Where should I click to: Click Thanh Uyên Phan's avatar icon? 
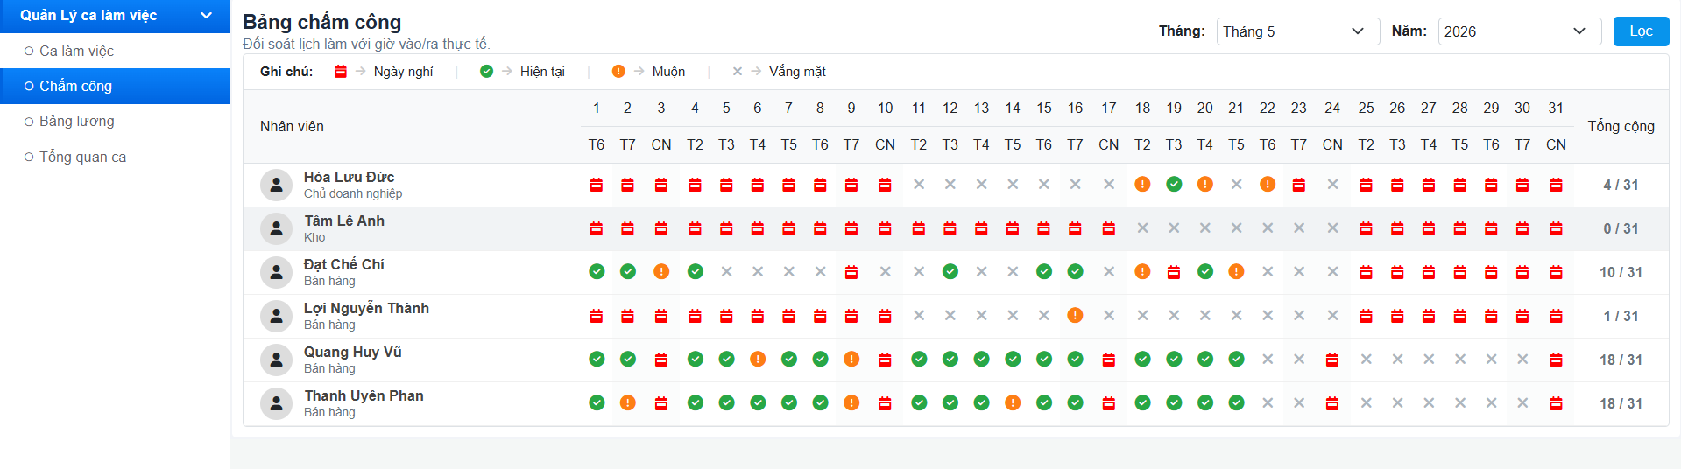pyautogui.click(x=276, y=403)
